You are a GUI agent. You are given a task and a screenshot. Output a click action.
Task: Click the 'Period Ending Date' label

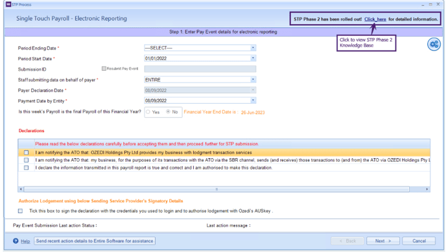tap(37, 49)
